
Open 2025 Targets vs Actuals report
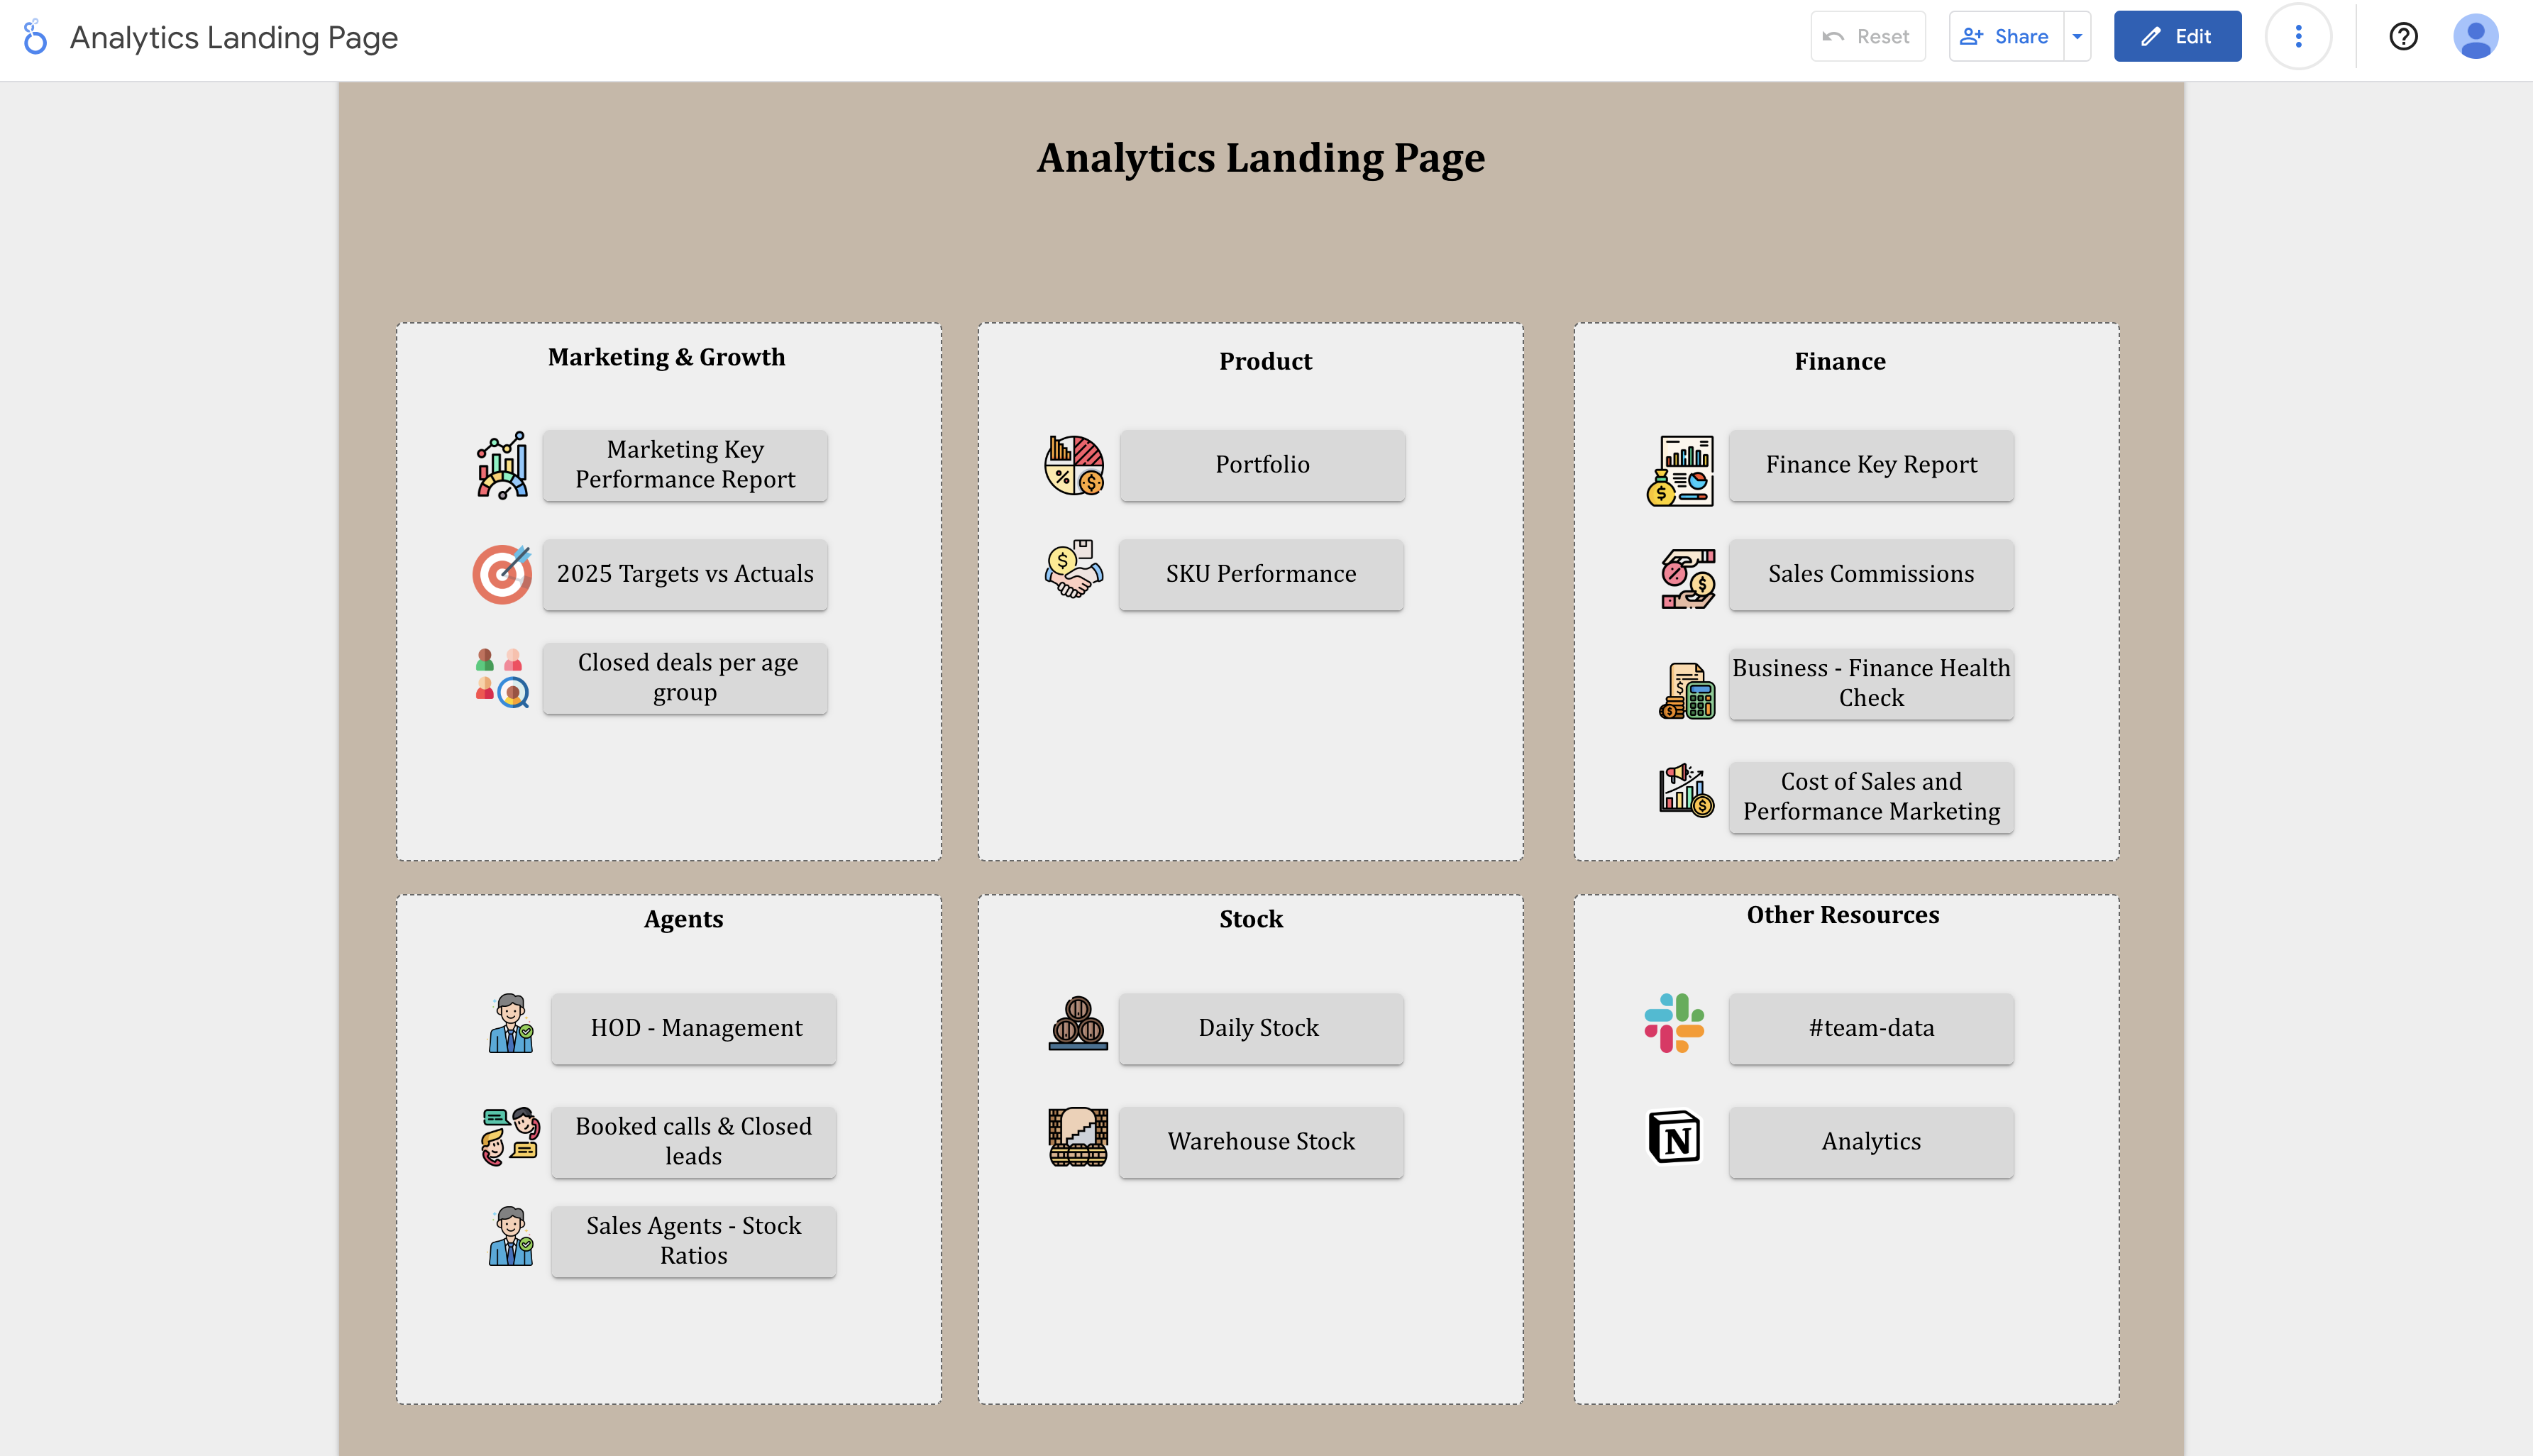(685, 574)
